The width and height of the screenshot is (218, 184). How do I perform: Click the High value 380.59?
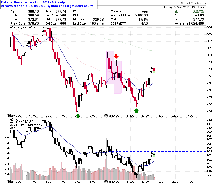pyautogui.click(x=33, y=15)
